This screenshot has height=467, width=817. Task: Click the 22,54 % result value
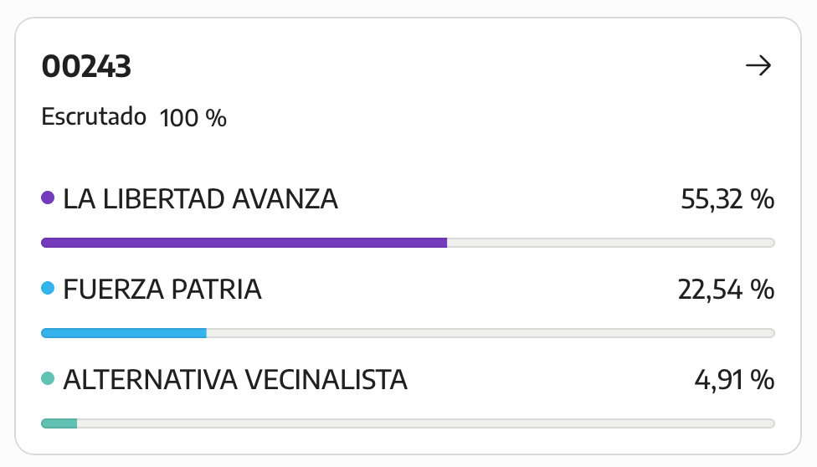coord(726,290)
